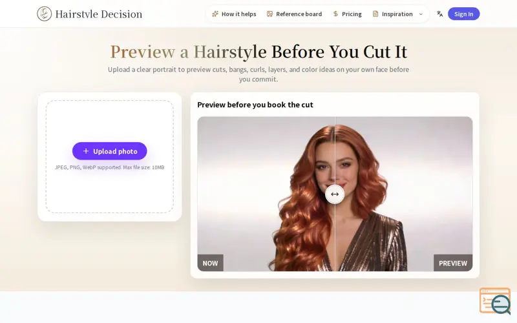517x323 pixels.
Task: Click the document icon beside Inspiration
Action: pos(375,14)
